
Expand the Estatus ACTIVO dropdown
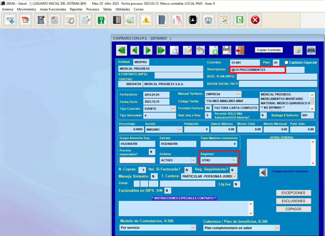click(193, 160)
